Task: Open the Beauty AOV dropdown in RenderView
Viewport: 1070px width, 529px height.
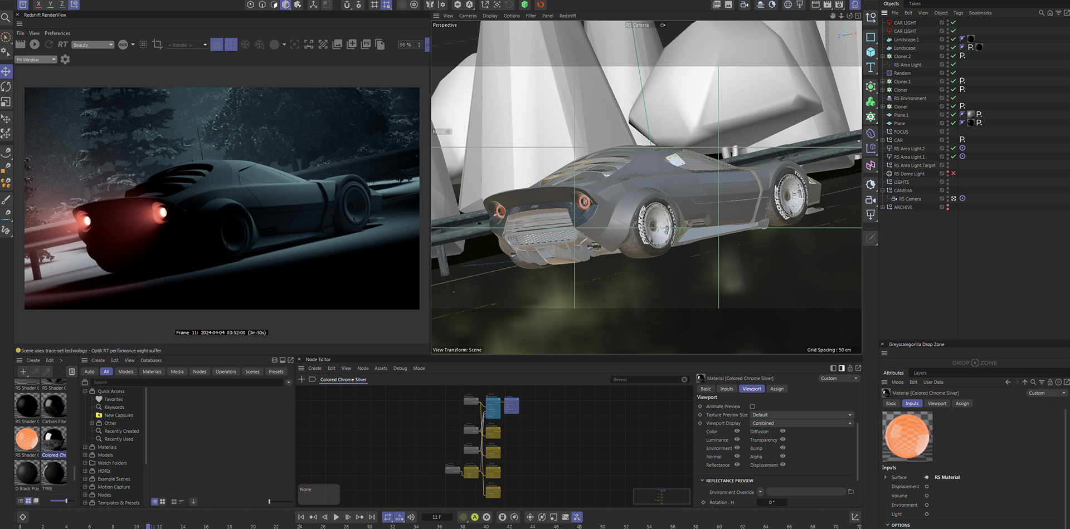Action: pyautogui.click(x=93, y=45)
